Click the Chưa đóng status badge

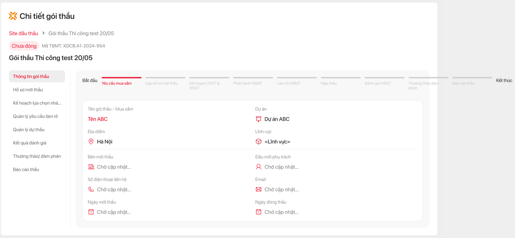pyautogui.click(x=24, y=46)
